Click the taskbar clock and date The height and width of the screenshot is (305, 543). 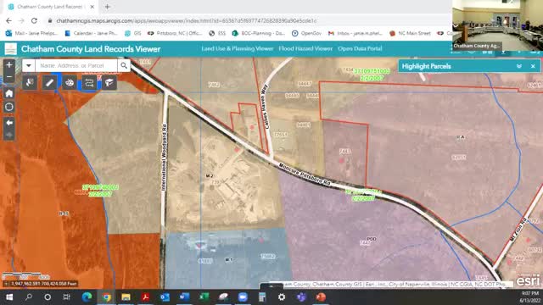pyautogui.click(x=529, y=297)
